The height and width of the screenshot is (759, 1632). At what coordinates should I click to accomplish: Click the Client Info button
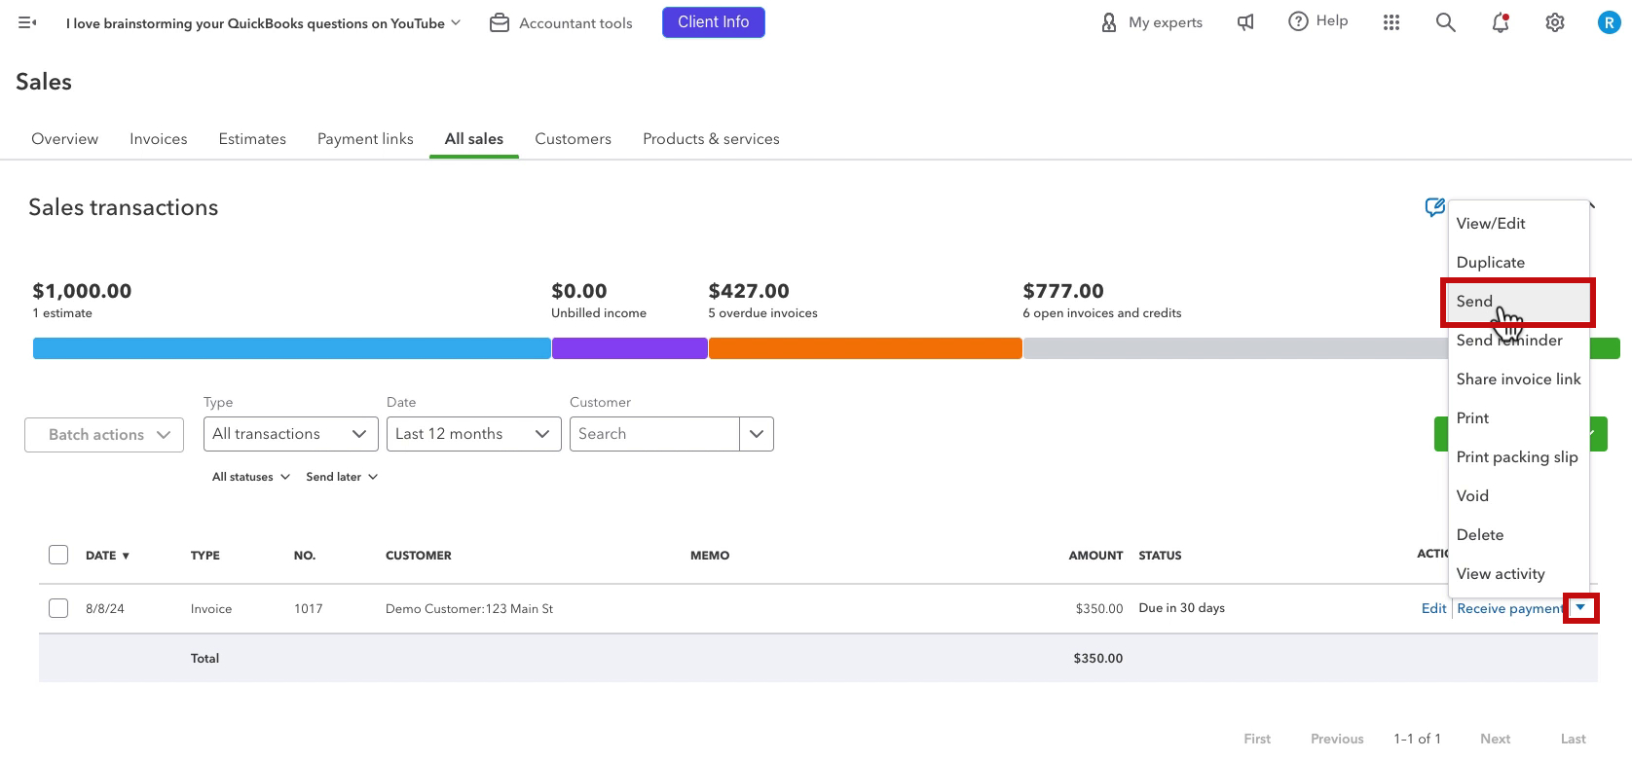(714, 22)
